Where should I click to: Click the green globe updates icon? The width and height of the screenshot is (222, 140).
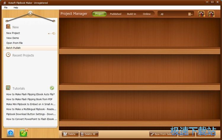23,133
